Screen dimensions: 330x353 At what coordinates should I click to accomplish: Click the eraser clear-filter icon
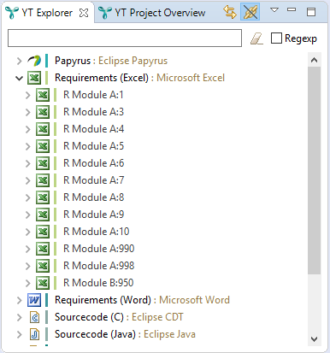pyautogui.click(x=256, y=38)
